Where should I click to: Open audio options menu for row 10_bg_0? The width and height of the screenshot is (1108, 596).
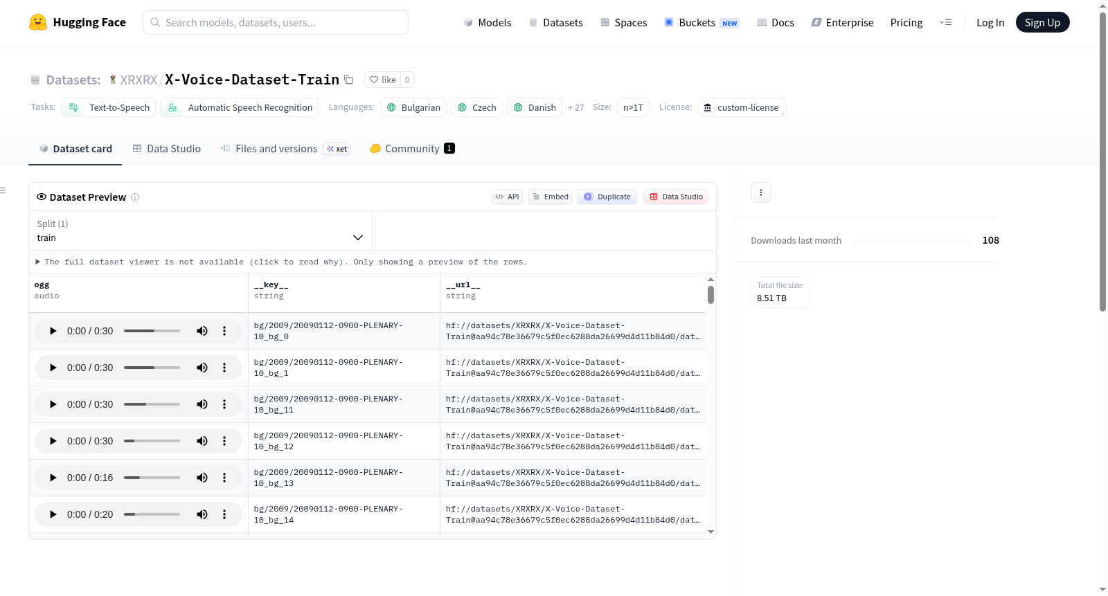[x=224, y=331]
